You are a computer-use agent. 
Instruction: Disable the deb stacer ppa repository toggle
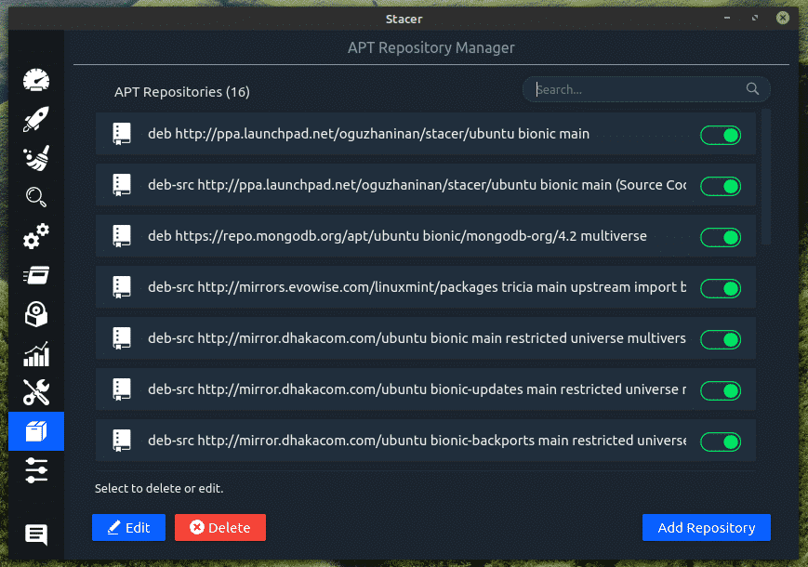[x=721, y=136]
